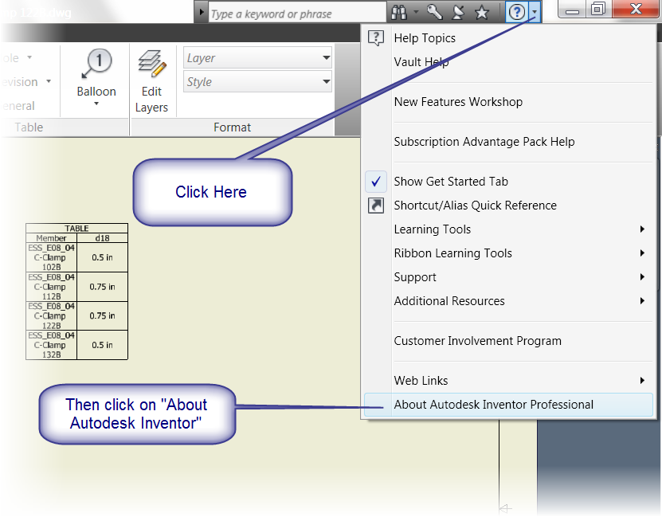
Task: Click the TABLE title cell
Action: pyautogui.click(x=76, y=229)
